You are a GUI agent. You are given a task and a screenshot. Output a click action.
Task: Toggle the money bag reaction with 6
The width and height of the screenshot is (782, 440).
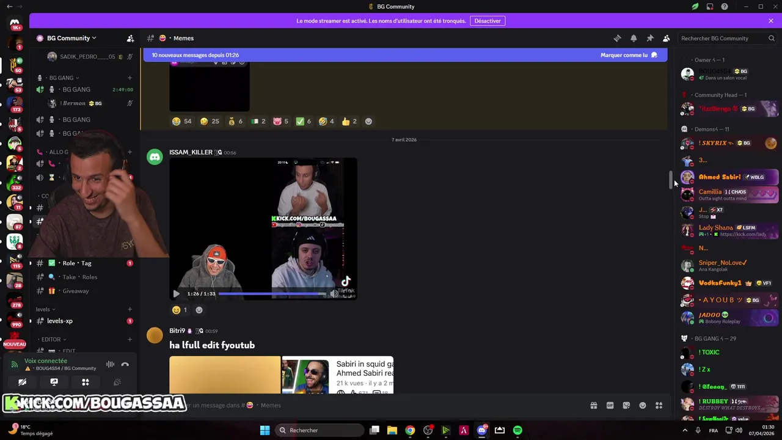point(235,121)
